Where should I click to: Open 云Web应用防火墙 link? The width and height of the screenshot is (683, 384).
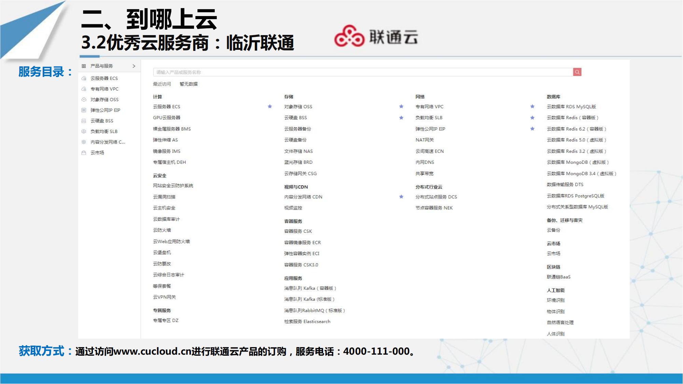coord(171,241)
